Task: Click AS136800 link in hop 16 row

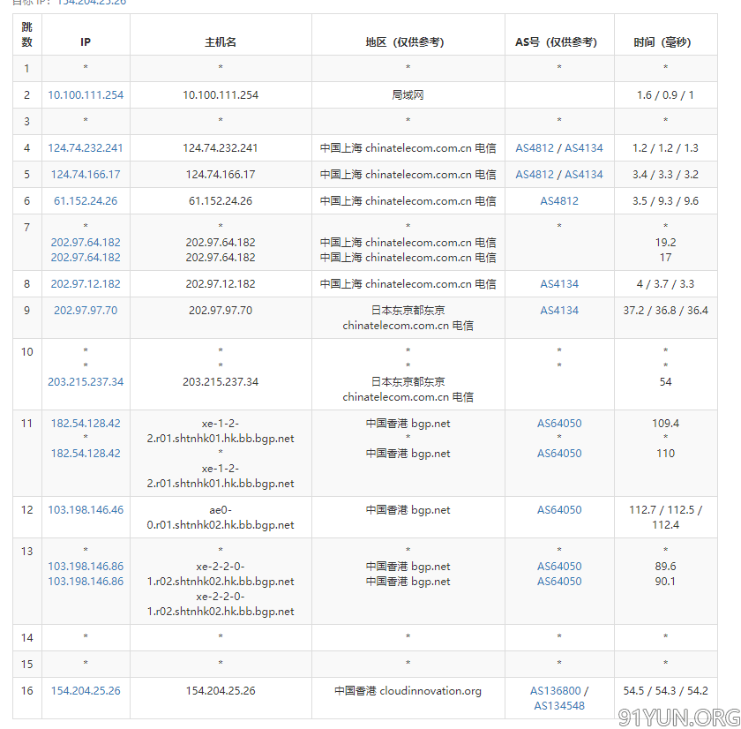Action: [555, 691]
